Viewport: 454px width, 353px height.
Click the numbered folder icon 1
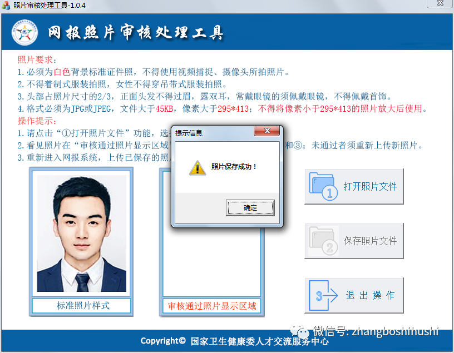tap(323, 186)
